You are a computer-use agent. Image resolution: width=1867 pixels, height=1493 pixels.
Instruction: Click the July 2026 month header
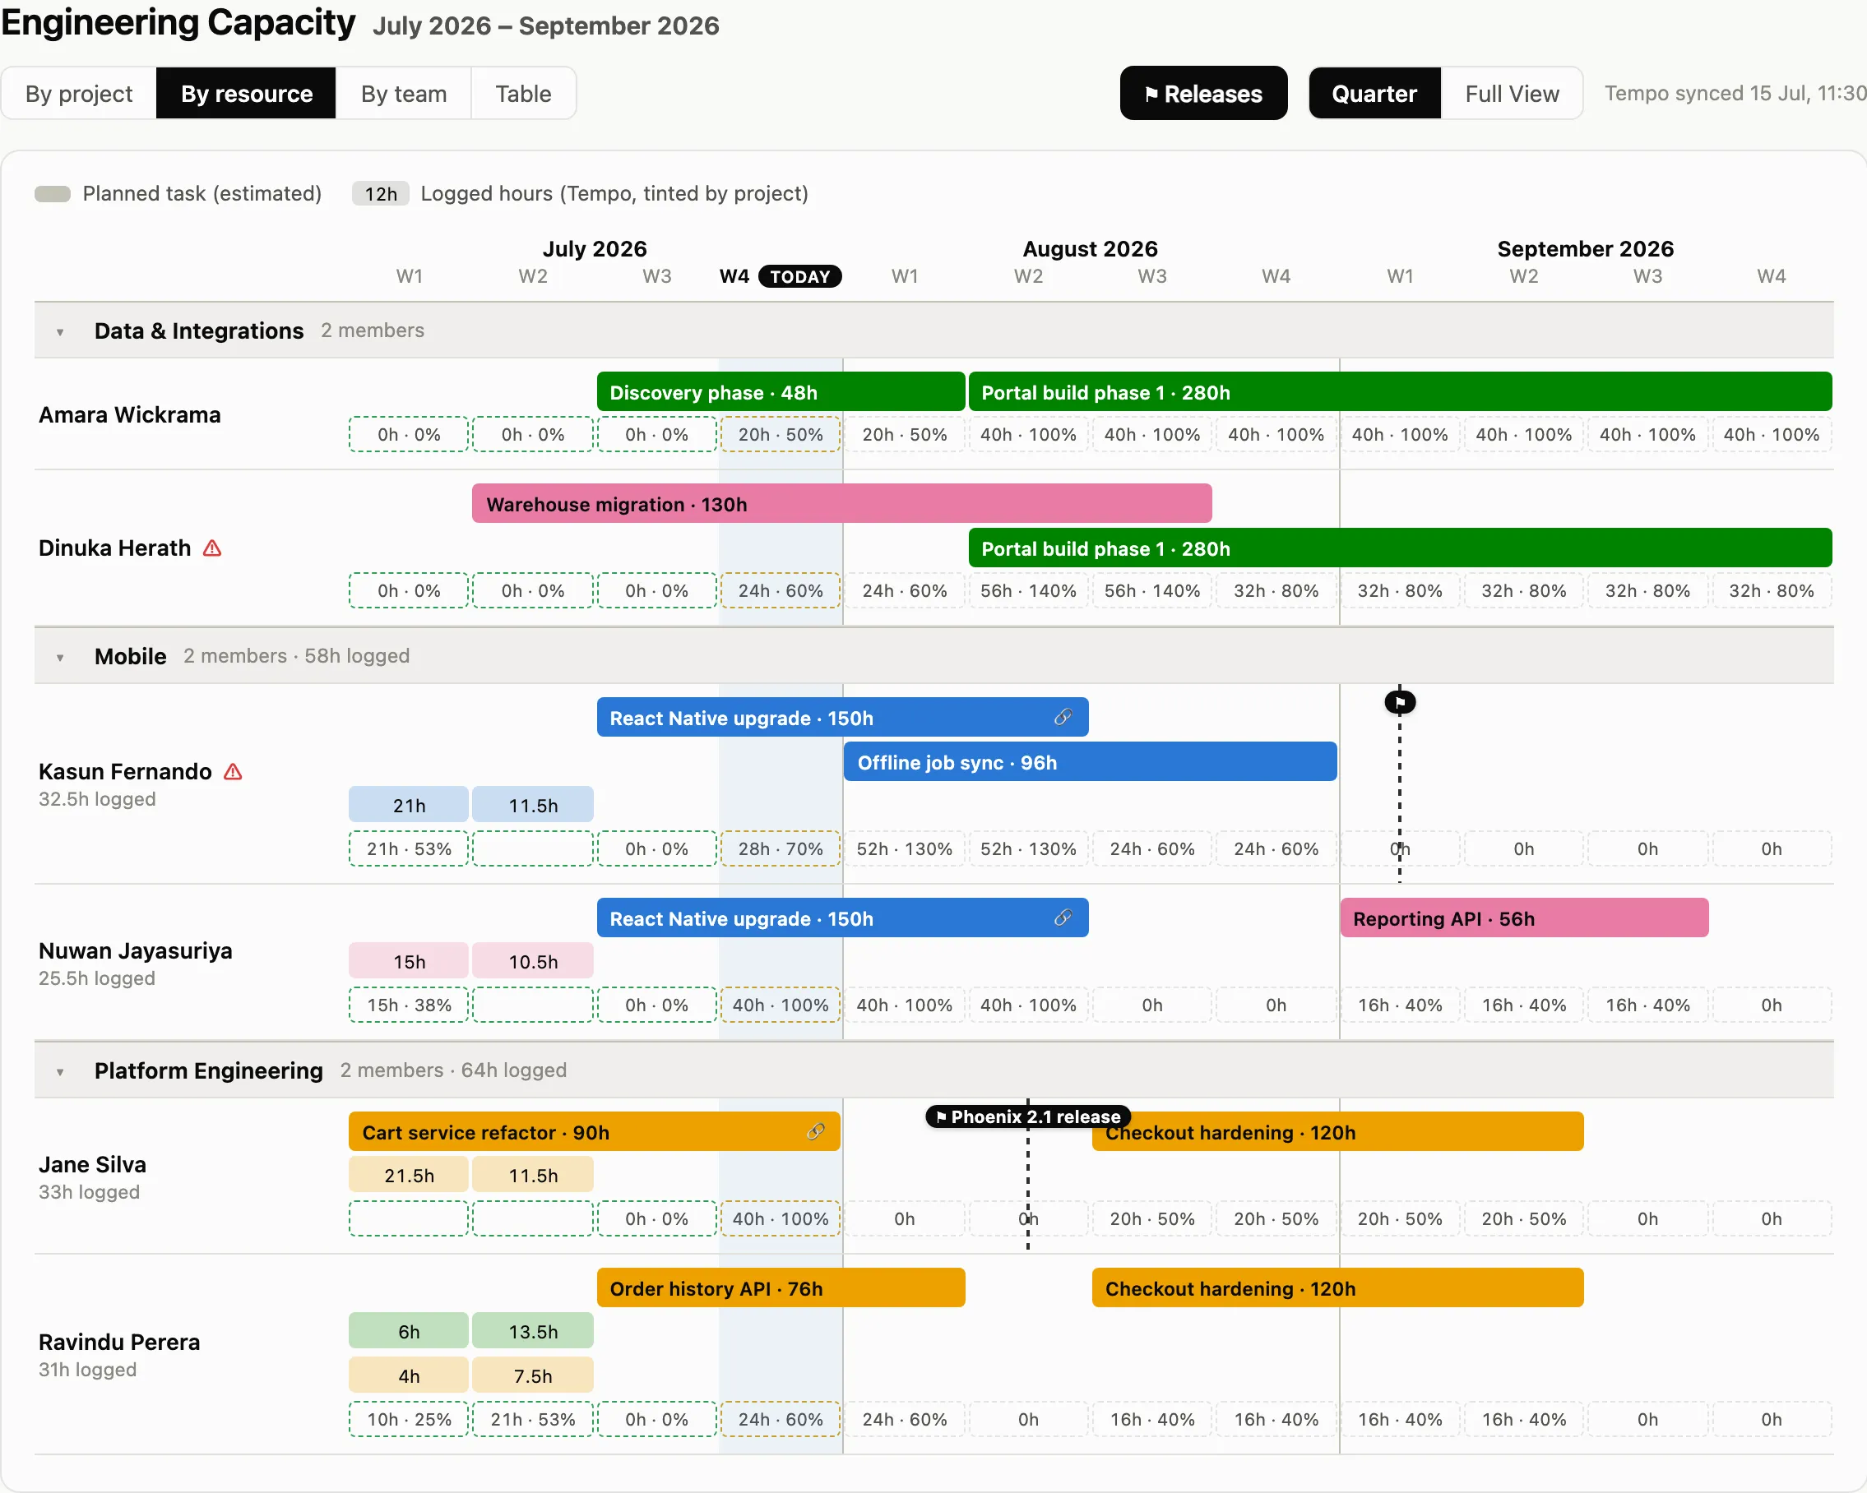[594, 248]
